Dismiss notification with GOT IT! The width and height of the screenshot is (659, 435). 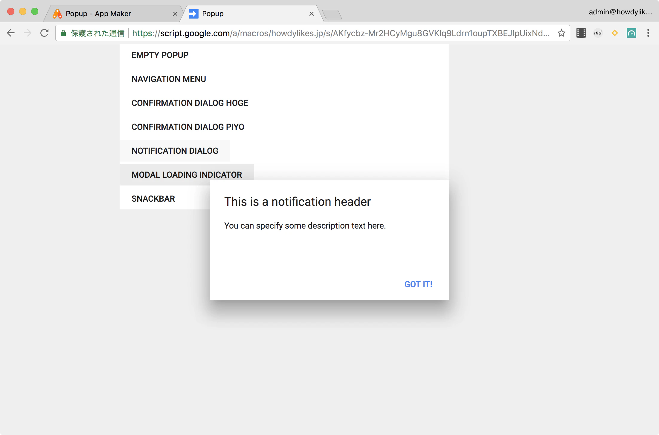(x=418, y=284)
